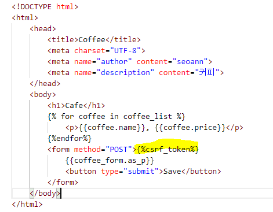Click the {{coffee_form.as_p}} expression

click(110, 161)
